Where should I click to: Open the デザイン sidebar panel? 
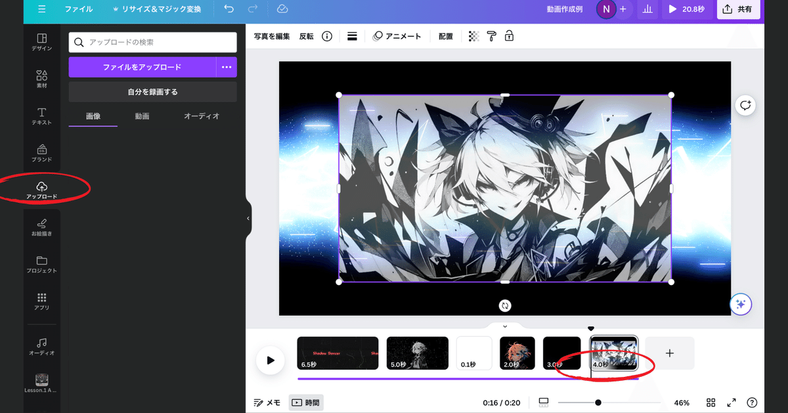[42, 43]
